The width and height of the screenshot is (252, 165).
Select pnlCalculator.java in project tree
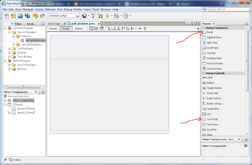[x=35, y=40]
